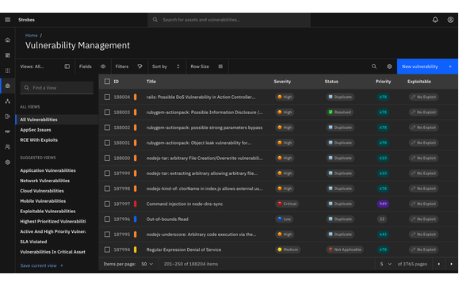Viewport: 459px width, 286px height.
Task: Tick the checkbox for row 187997
Action: tap(107, 204)
